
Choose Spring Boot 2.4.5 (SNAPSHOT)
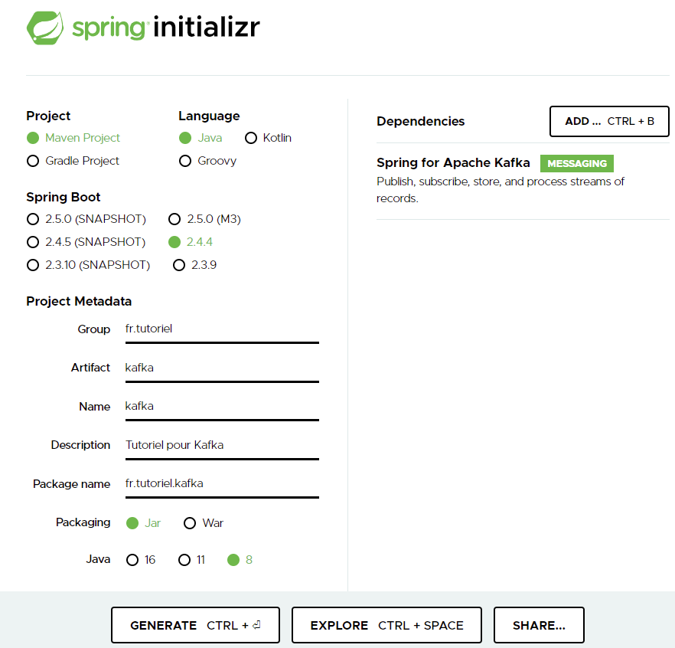[33, 242]
